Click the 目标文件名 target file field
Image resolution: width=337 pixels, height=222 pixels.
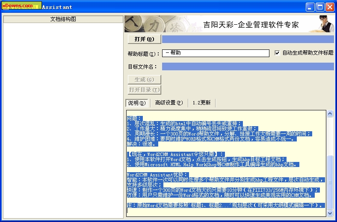coord(248,66)
